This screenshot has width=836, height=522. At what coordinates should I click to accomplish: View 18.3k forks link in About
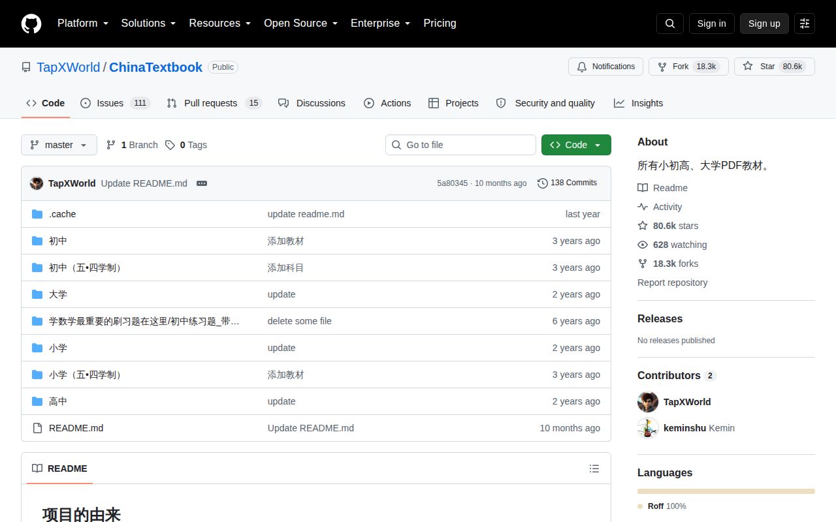pyautogui.click(x=667, y=264)
